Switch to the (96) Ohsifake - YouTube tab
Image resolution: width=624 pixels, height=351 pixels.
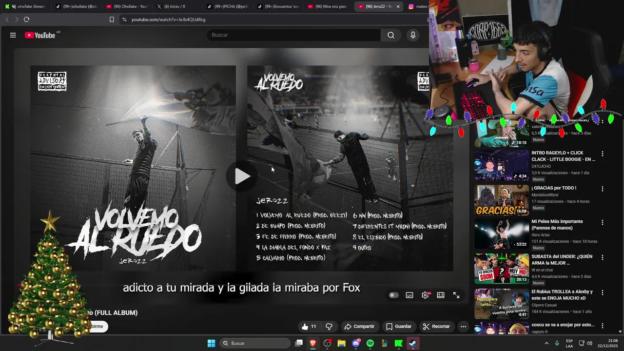(x=127, y=6)
